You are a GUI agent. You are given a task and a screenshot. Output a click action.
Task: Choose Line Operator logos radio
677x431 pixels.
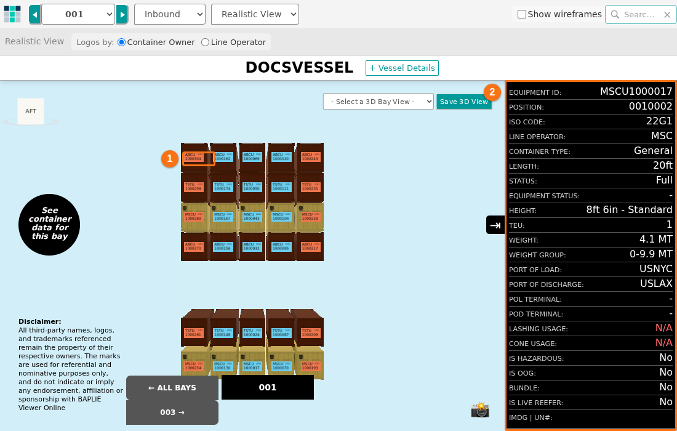tap(205, 42)
